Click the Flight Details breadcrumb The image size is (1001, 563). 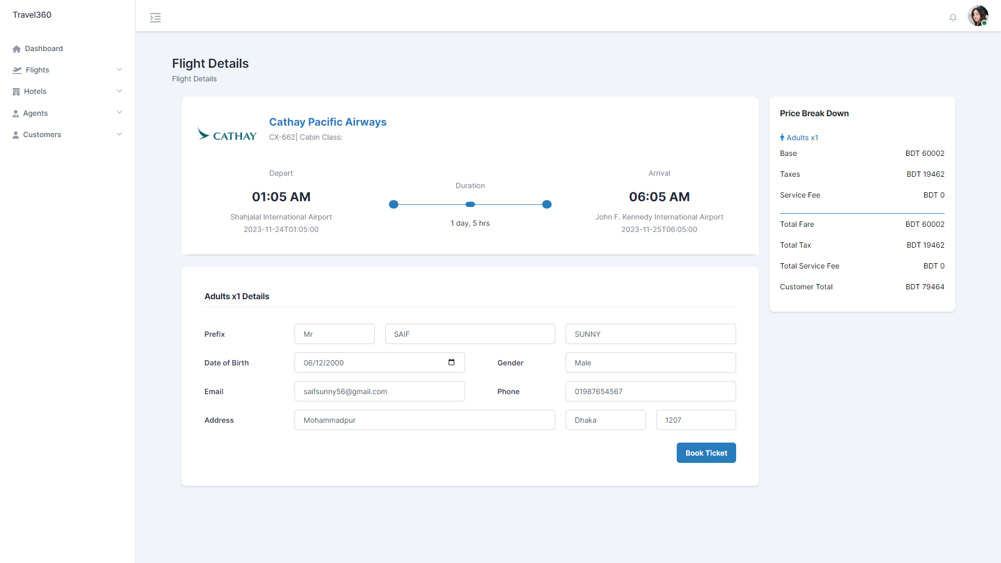pyautogui.click(x=194, y=79)
